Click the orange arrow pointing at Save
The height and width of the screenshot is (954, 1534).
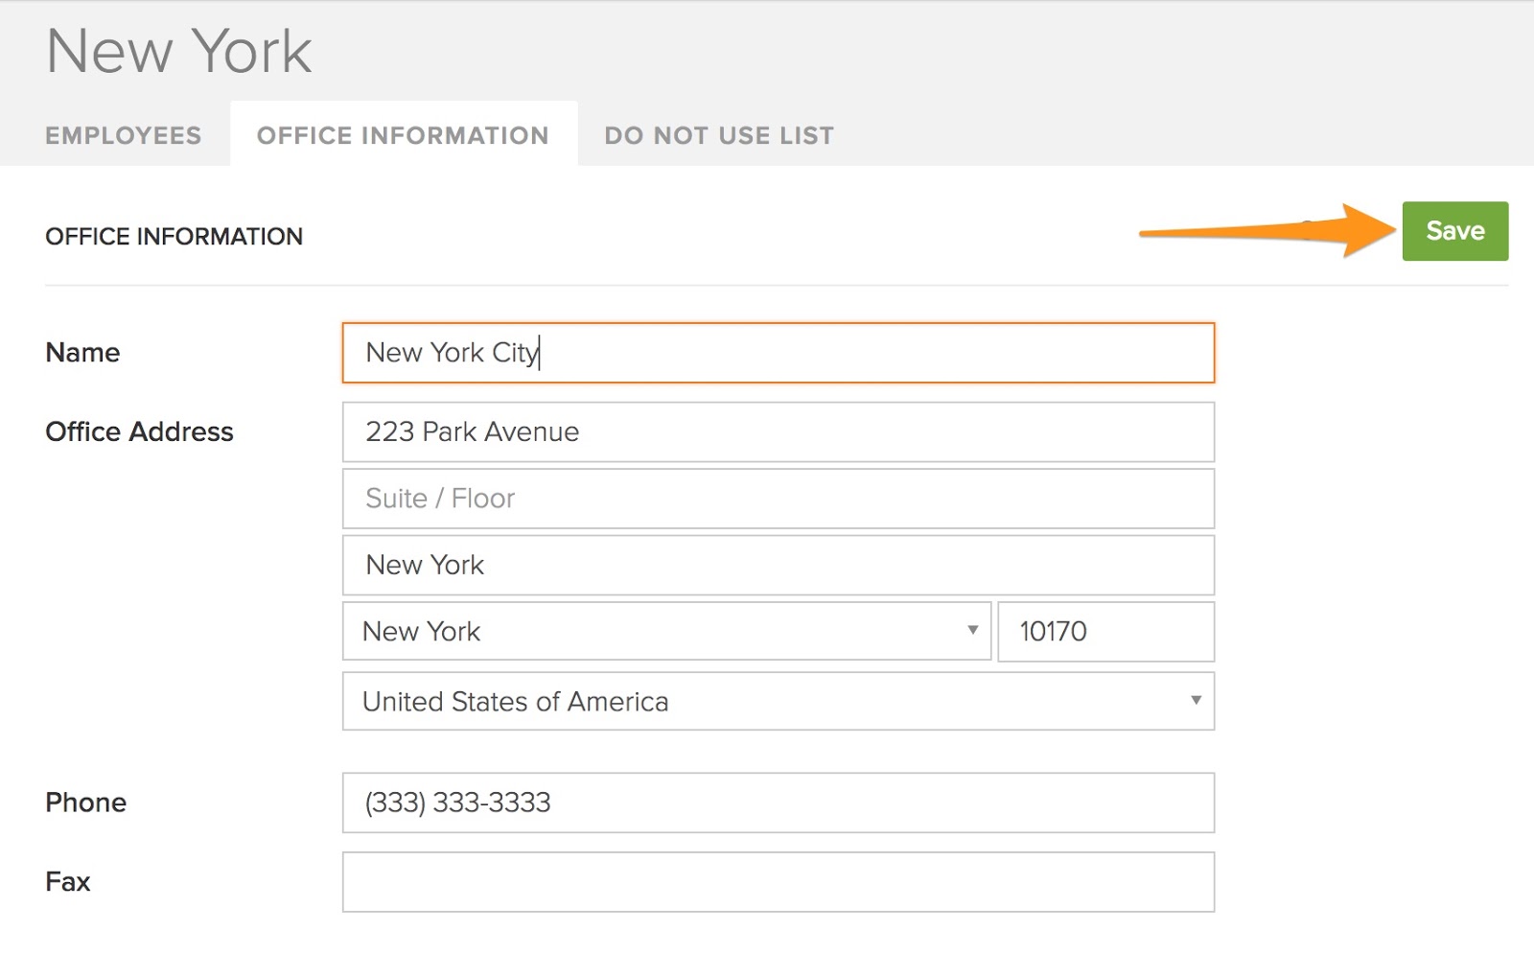pyautogui.click(x=1266, y=231)
